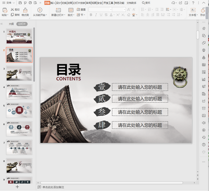Click the Share export icon at top right
Viewport: 209px width, 191px height.
click(180, 3)
